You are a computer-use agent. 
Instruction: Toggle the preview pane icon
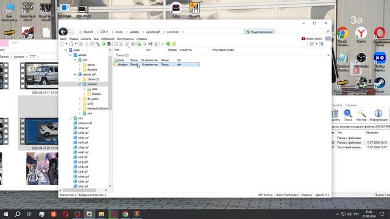(x=321, y=44)
